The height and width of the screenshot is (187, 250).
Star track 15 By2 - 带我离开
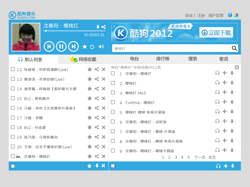[90, 98]
